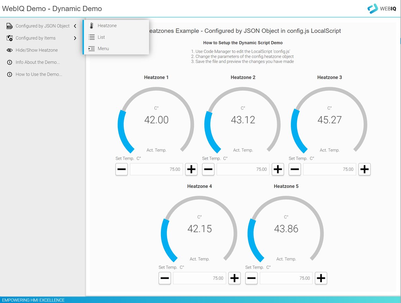
Task: Click the WebIQ logo in the top right
Action: [382, 8]
